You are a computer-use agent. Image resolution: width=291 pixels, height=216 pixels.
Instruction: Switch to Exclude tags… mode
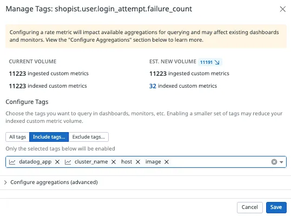click(x=89, y=137)
